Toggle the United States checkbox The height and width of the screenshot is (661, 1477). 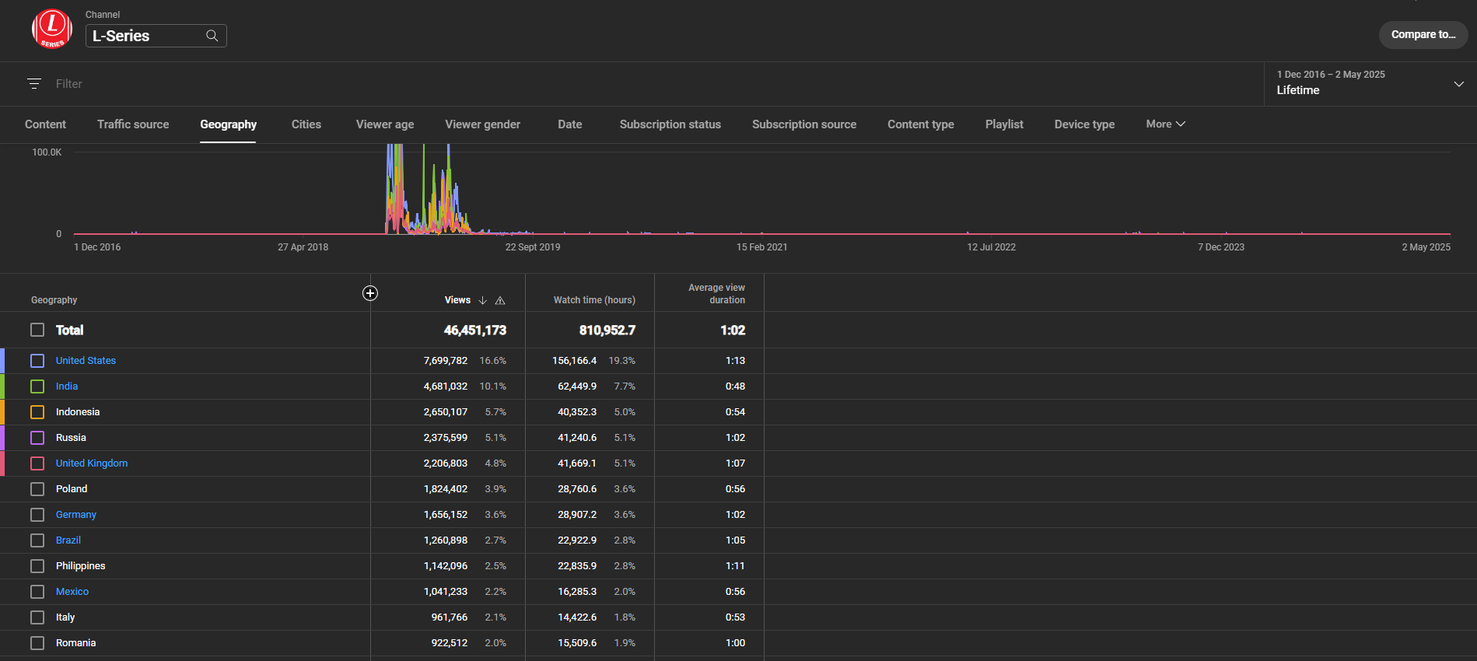click(x=37, y=361)
